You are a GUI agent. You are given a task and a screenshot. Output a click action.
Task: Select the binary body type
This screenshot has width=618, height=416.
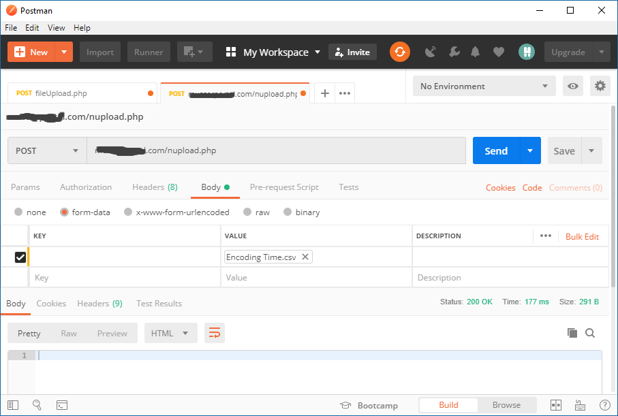coord(288,212)
